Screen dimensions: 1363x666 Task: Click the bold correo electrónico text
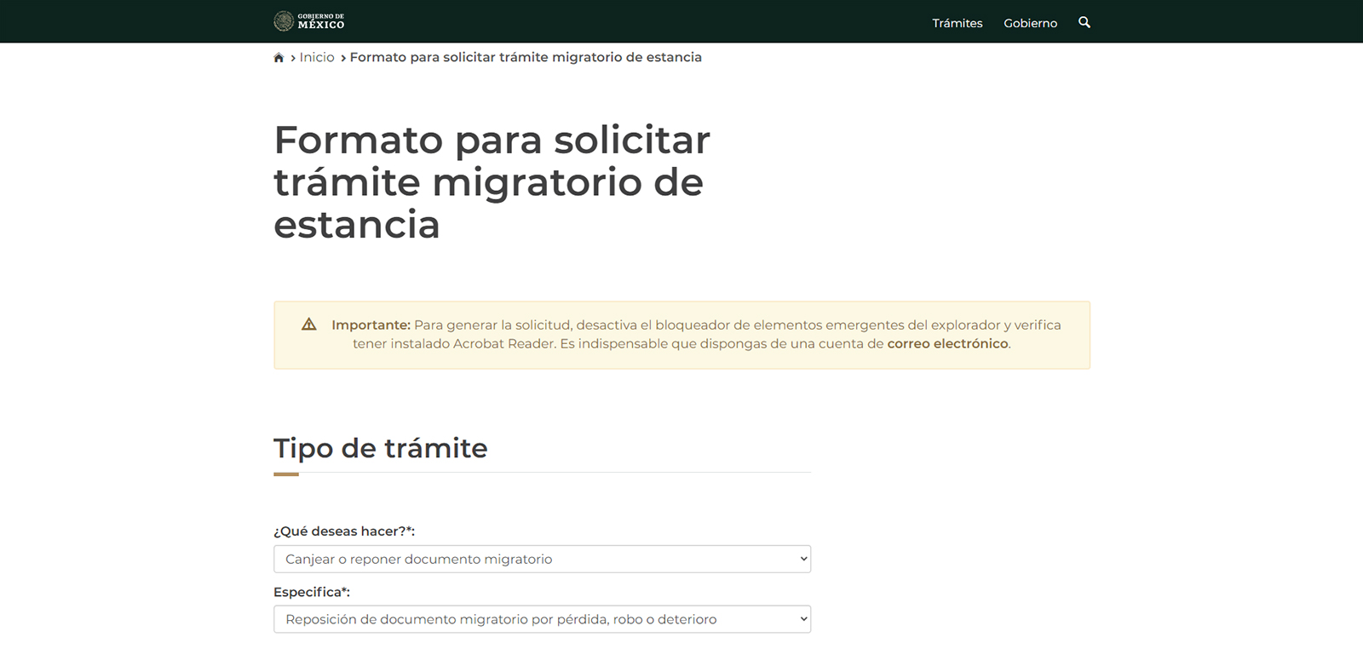[x=947, y=344]
